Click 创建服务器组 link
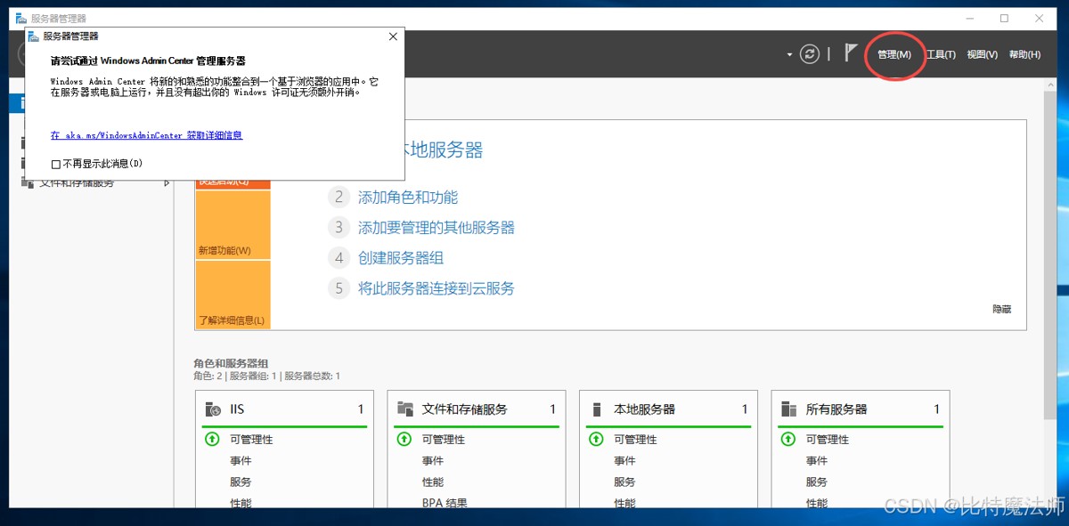This screenshot has width=1069, height=526. tap(401, 258)
